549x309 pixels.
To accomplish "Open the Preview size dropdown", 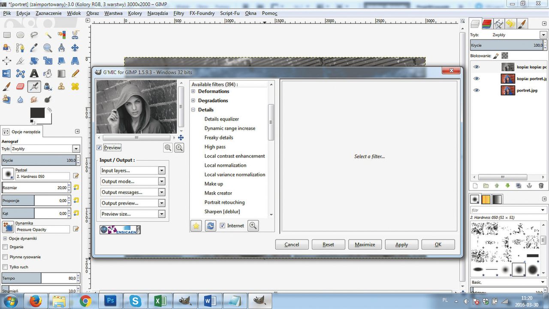I will 133,214.
